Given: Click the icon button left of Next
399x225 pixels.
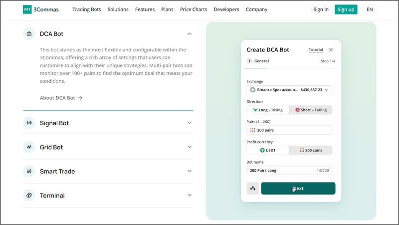Looking at the screenshot, I should tap(252, 189).
